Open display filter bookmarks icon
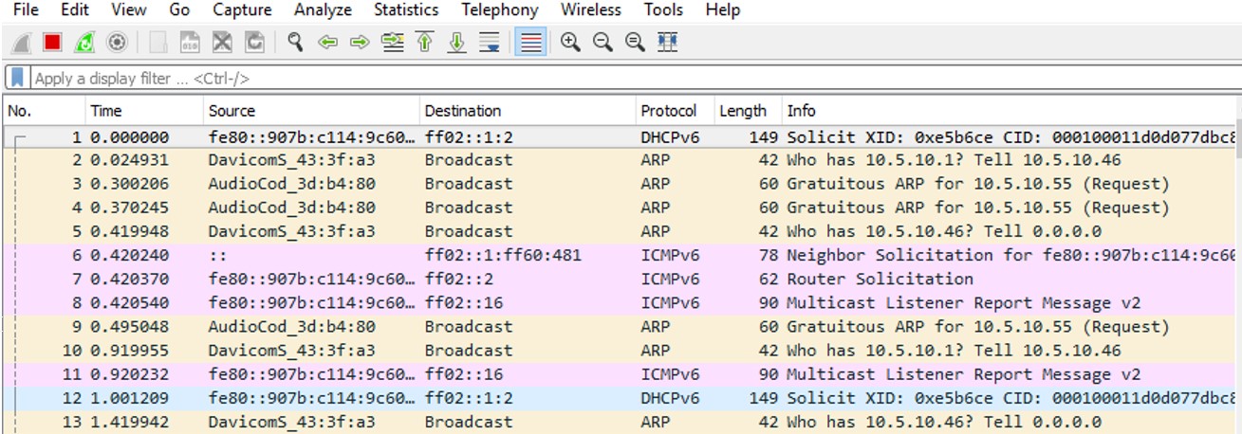 tap(16, 78)
